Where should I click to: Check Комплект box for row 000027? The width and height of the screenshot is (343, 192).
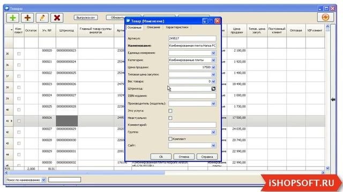click(x=19, y=132)
